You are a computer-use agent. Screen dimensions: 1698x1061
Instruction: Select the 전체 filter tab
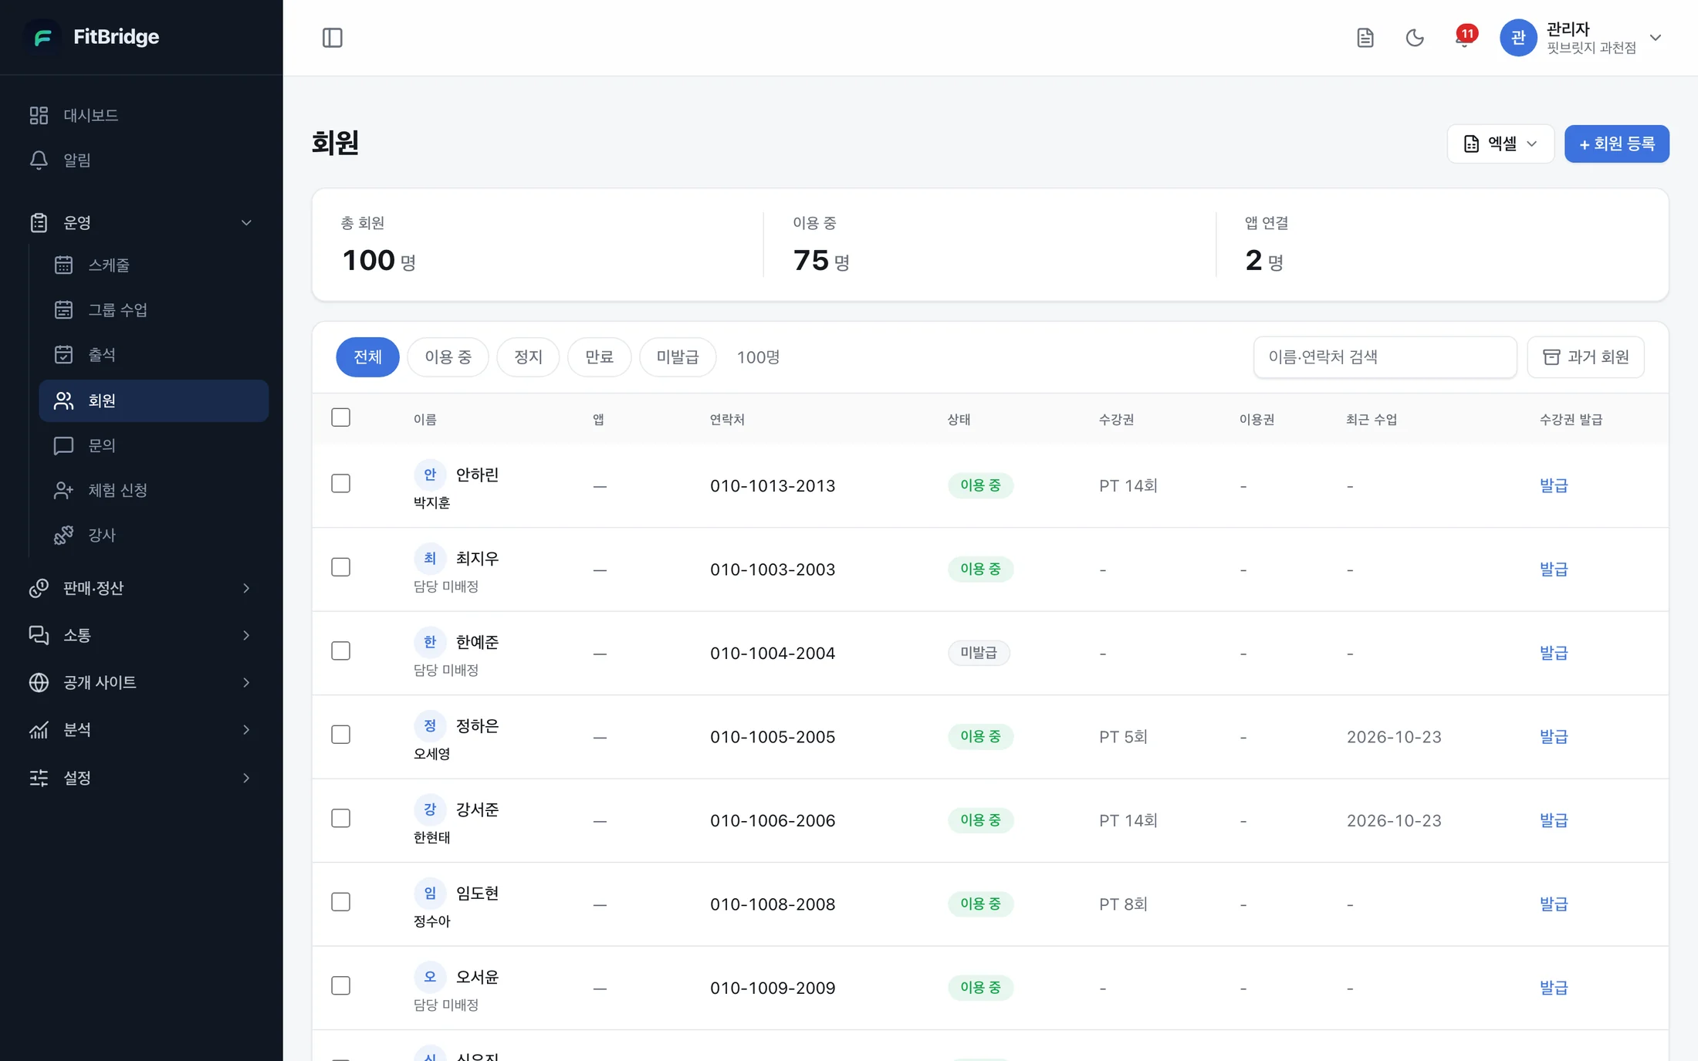367,357
